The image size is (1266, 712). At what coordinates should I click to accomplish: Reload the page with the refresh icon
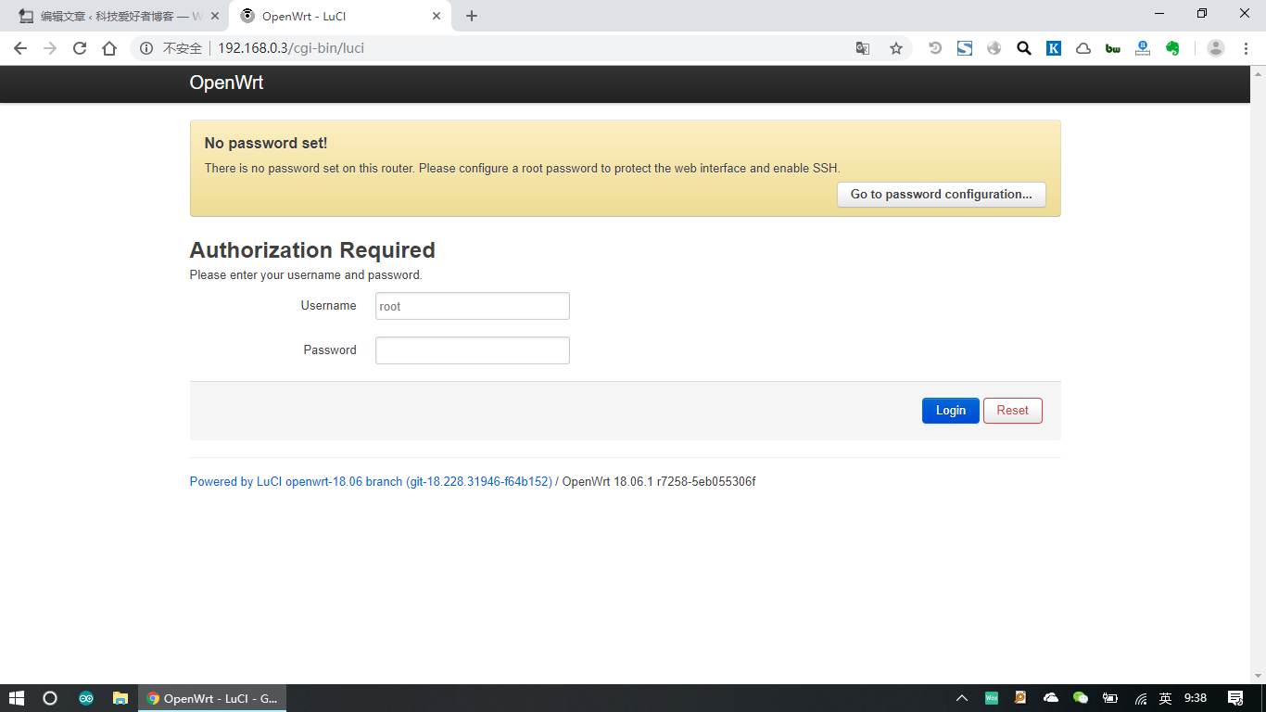pos(80,48)
